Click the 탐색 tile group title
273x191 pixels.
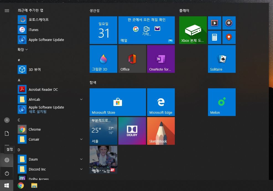(93, 82)
